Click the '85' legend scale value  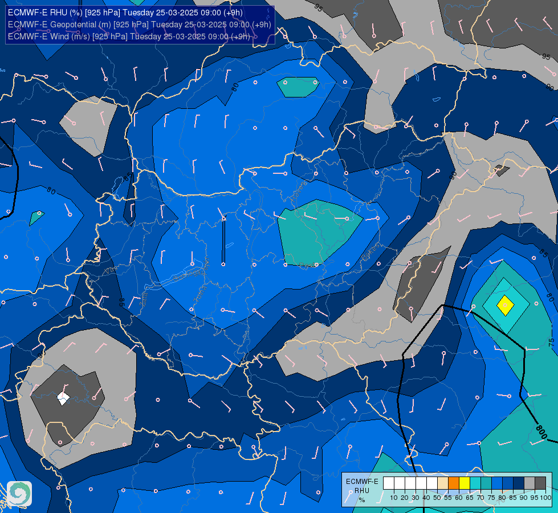(x=513, y=498)
